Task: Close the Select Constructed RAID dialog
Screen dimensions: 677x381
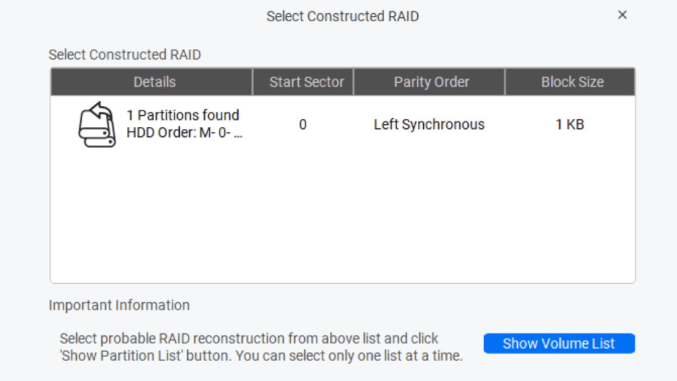Action: click(622, 15)
